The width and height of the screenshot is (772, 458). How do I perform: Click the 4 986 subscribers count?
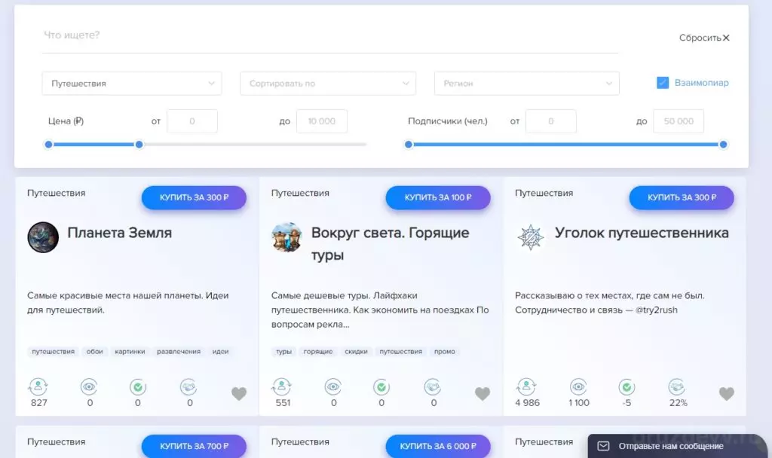coord(527,403)
